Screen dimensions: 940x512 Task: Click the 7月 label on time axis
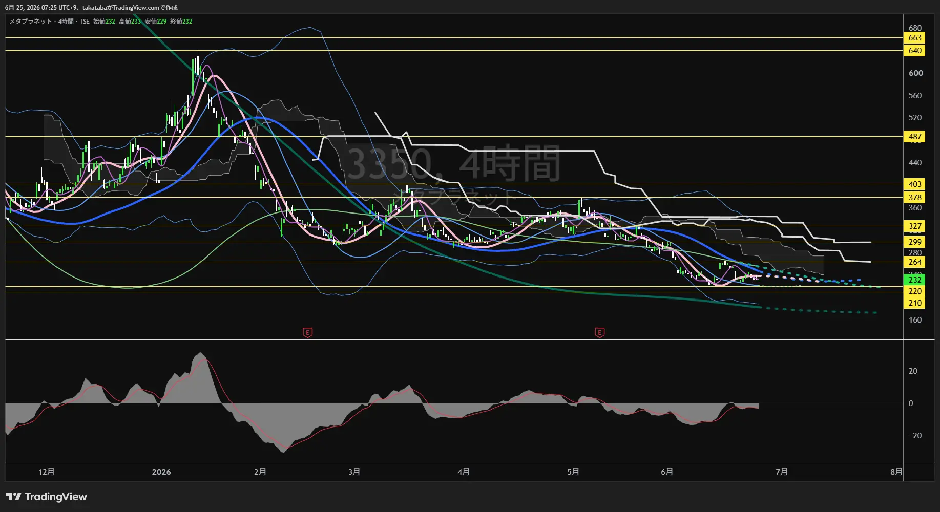782,472
